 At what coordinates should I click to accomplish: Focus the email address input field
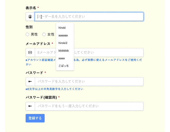pos(89,53)
